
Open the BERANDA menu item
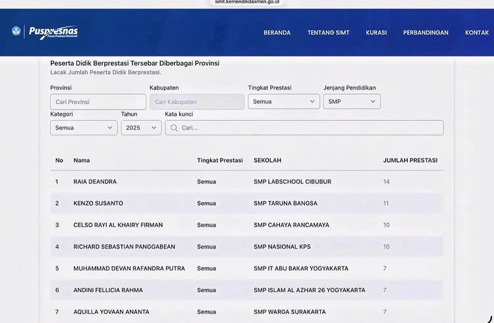coord(277,33)
